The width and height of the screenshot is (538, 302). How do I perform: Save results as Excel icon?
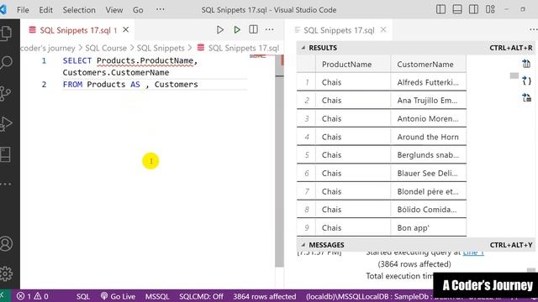point(526,98)
